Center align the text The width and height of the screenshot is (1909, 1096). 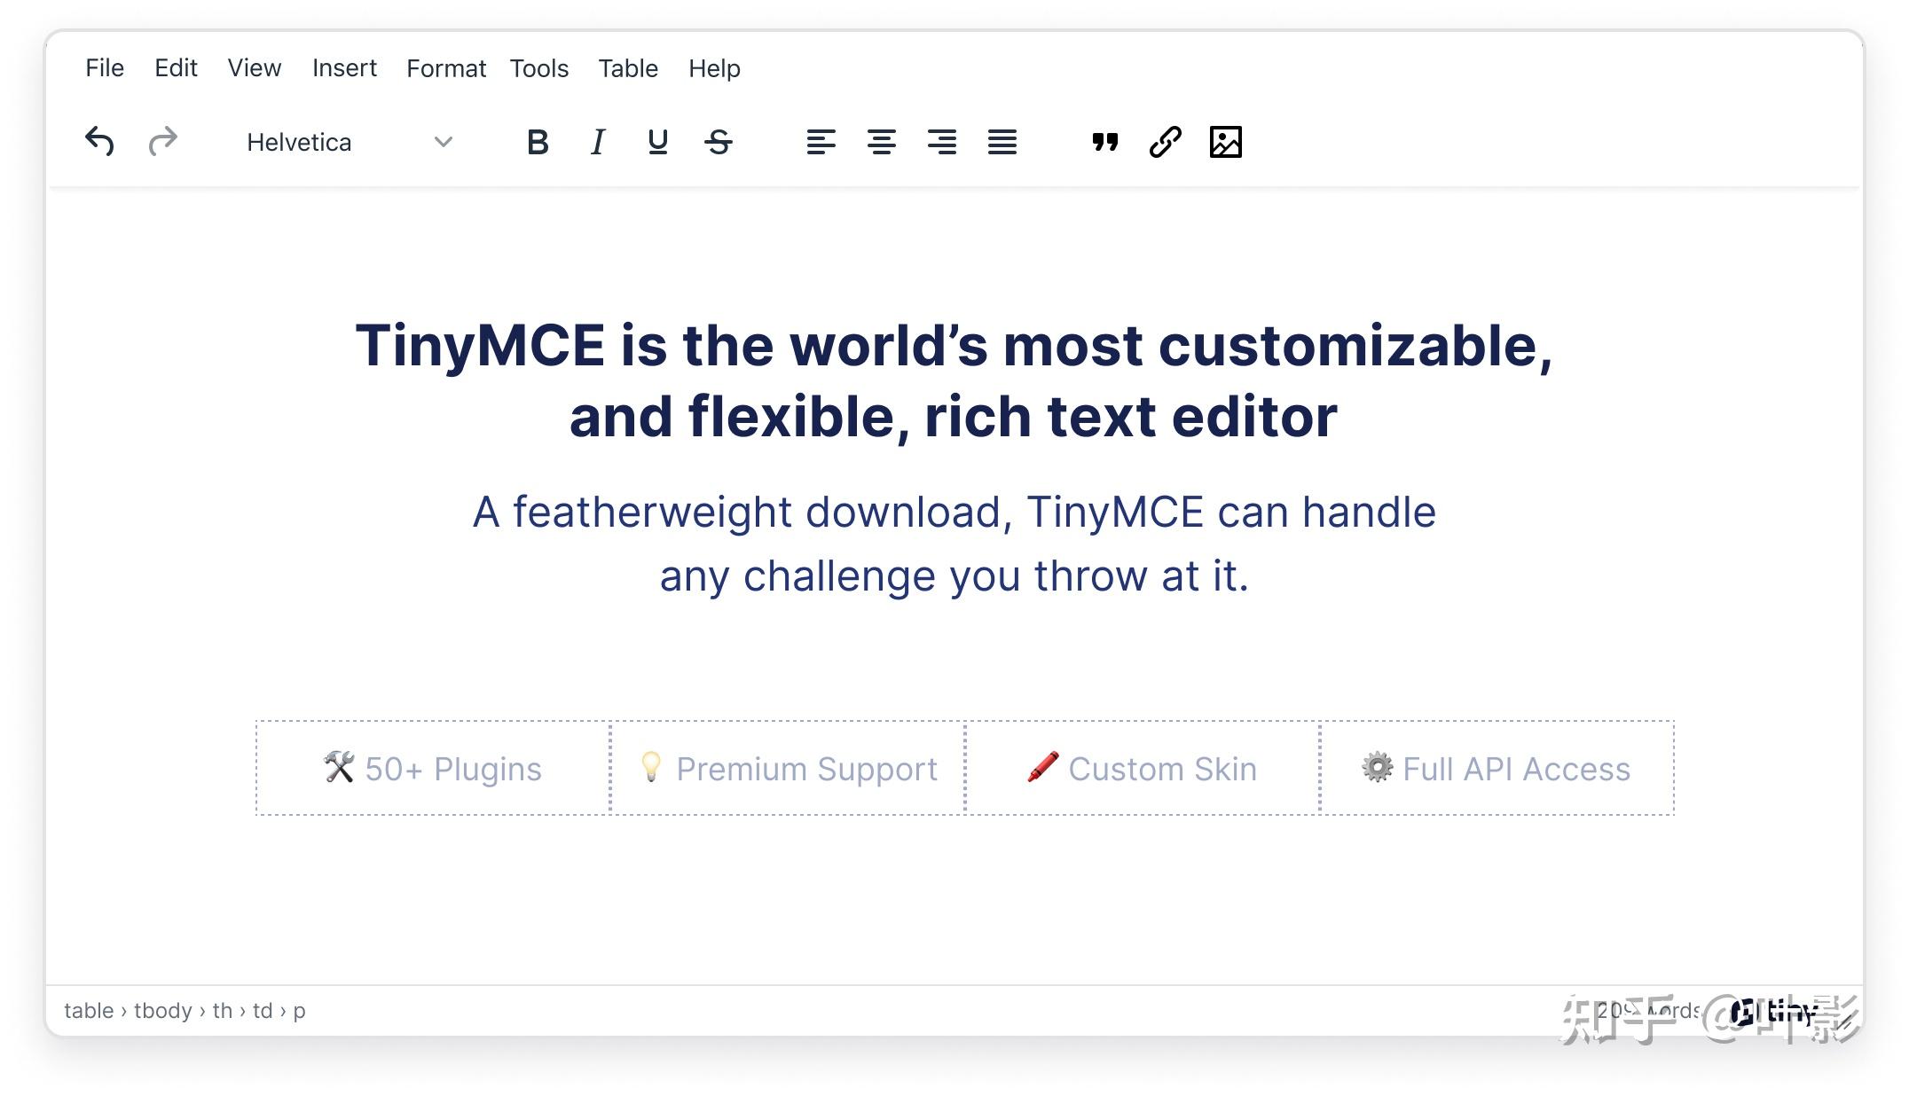(x=881, y=142)
